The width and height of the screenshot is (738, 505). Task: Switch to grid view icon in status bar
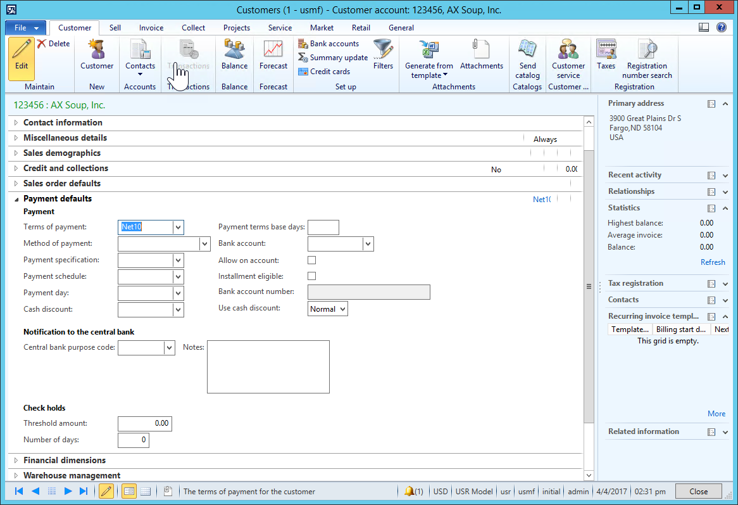click(x=146, y=491)
